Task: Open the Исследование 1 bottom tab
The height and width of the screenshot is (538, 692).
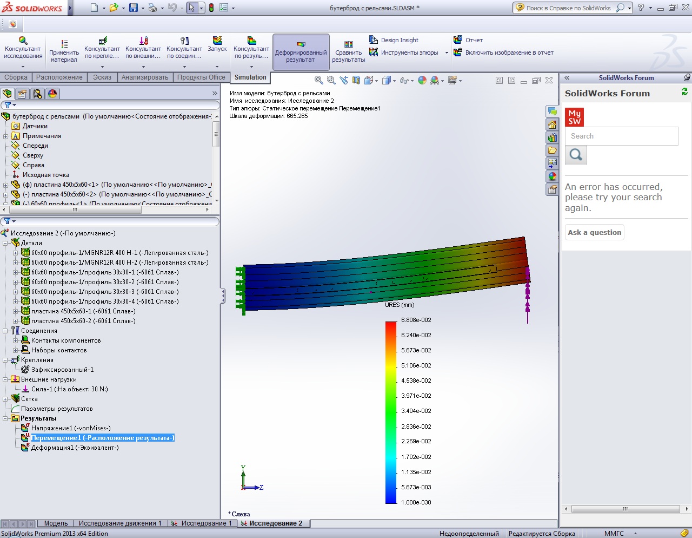Action: [205, 523]
